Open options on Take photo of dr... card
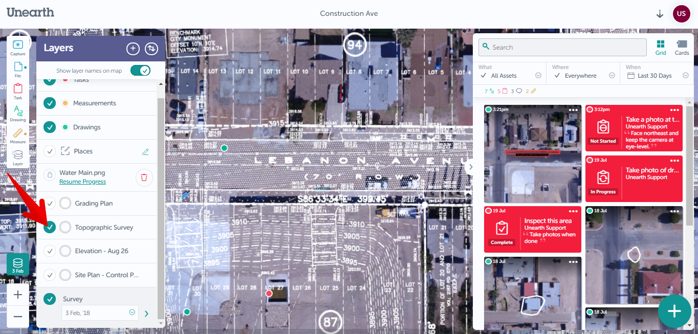 675,160
